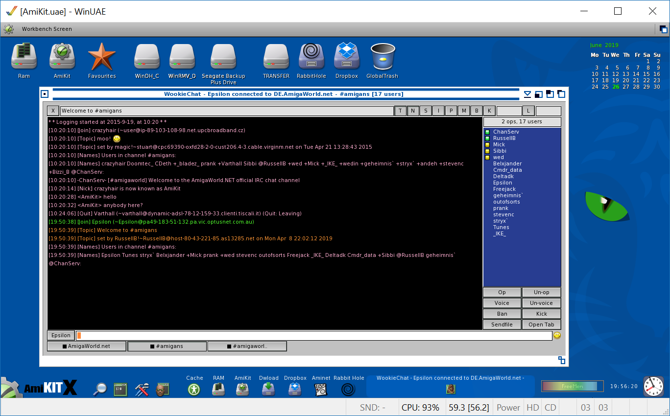Screen dimensions: 670x416
Task: Click the Open Tab button
Action: pos(541,324)
